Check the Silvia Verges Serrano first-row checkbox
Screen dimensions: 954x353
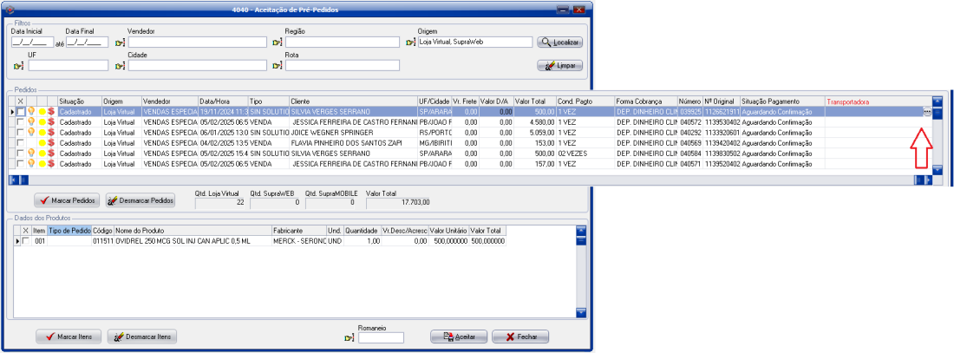[21, 112]
